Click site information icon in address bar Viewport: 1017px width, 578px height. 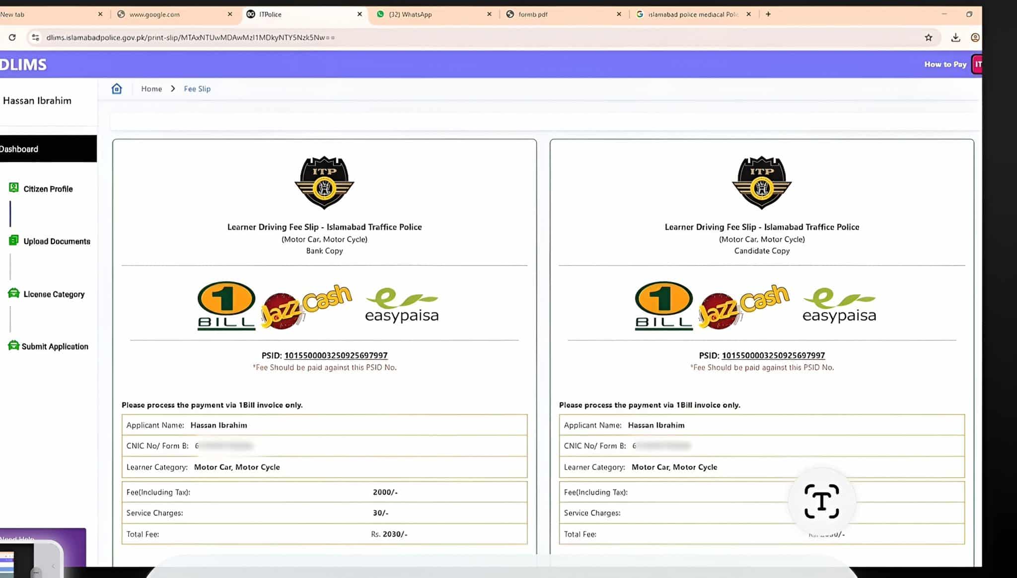point(35,37)
